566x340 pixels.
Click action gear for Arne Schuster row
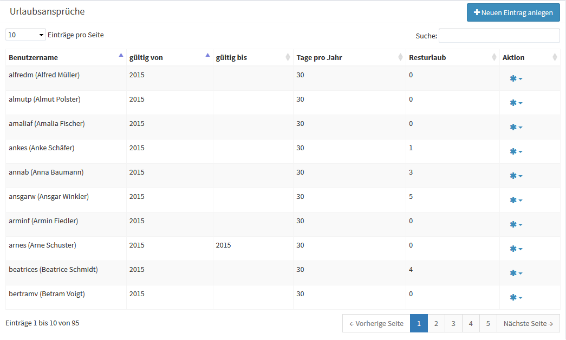[x=516, y=249]
